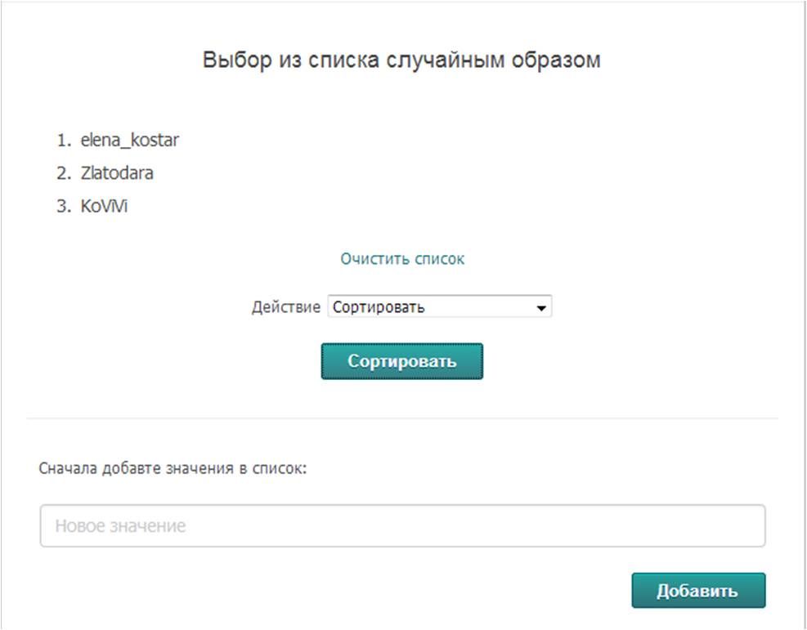Focus the "Новое значение" input field
The image size is (807, 630).
pos(402,525)
